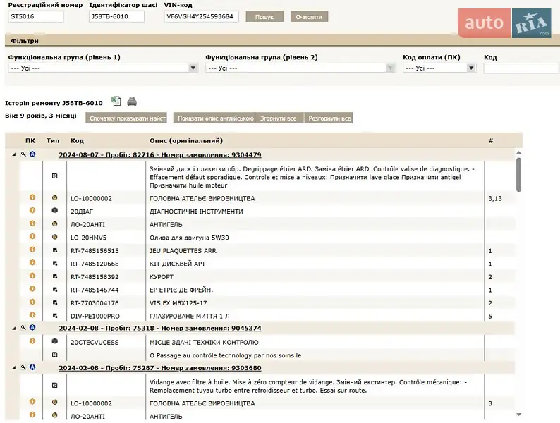
Task: Click 'Спочатку показувати найст.' sort button
Action: point(128,118)
